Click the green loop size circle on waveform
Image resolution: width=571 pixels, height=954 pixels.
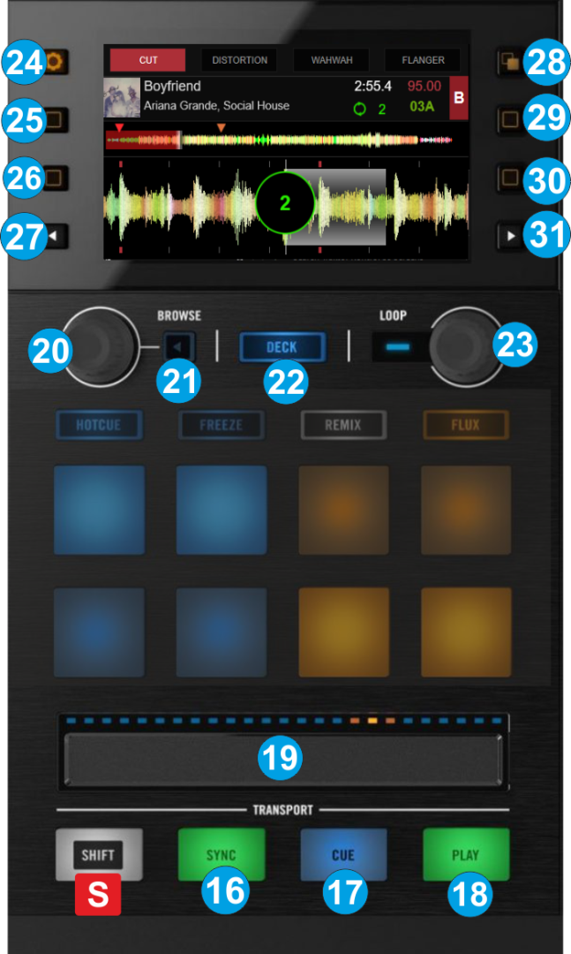(284, 203)
